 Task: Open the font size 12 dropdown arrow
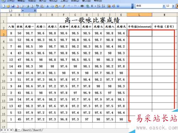pyautogui.click(x=173, y=6)
